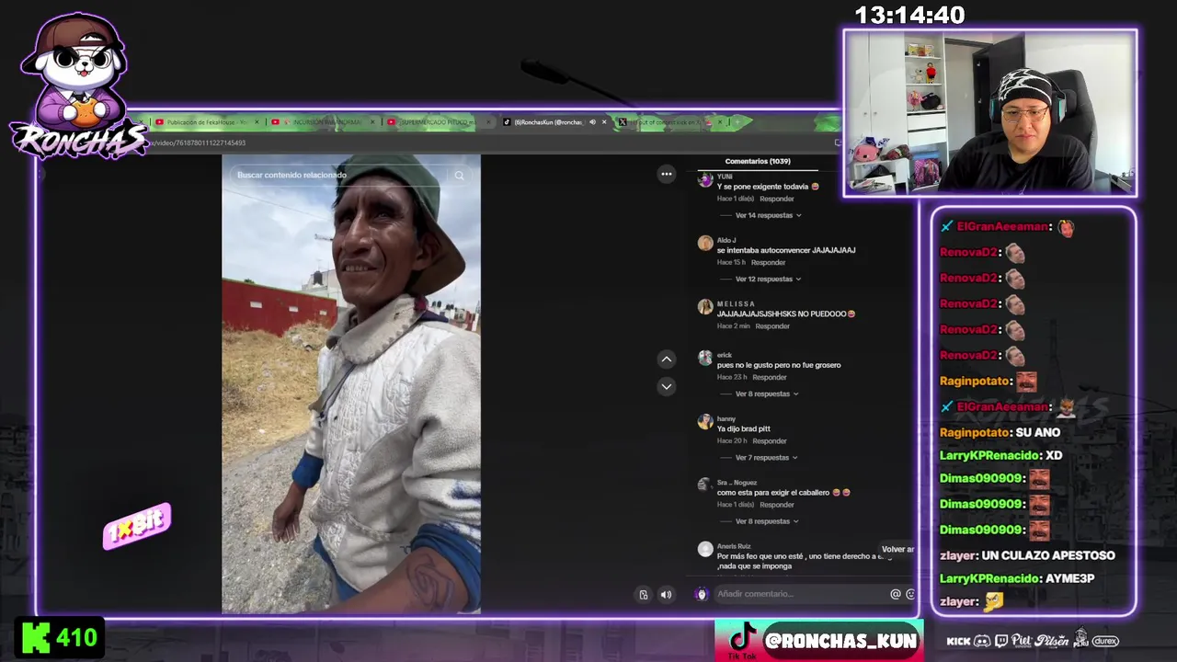Open a new browser tab with plus
The image size is (1177, 662).
click(x=737, y=121)
